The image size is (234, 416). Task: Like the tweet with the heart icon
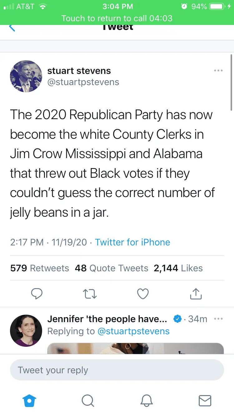point(143,293)
